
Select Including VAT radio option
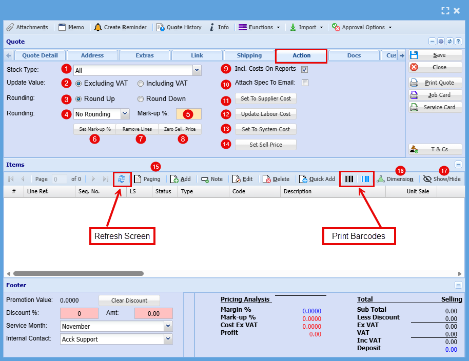click(x=141, y=84)
